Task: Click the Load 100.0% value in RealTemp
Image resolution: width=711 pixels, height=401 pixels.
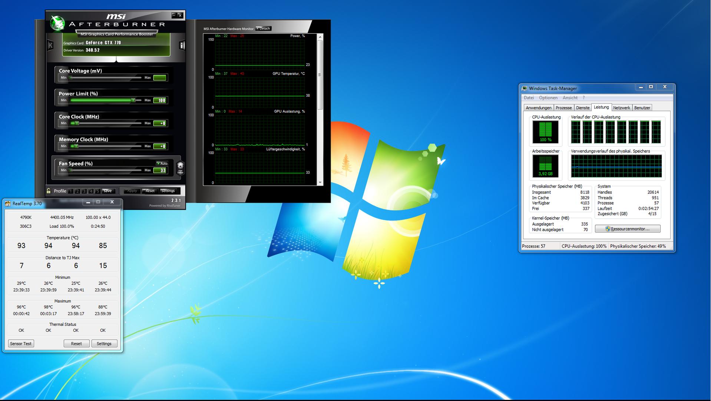Action: pyautogui.click(x=62, y=226)
